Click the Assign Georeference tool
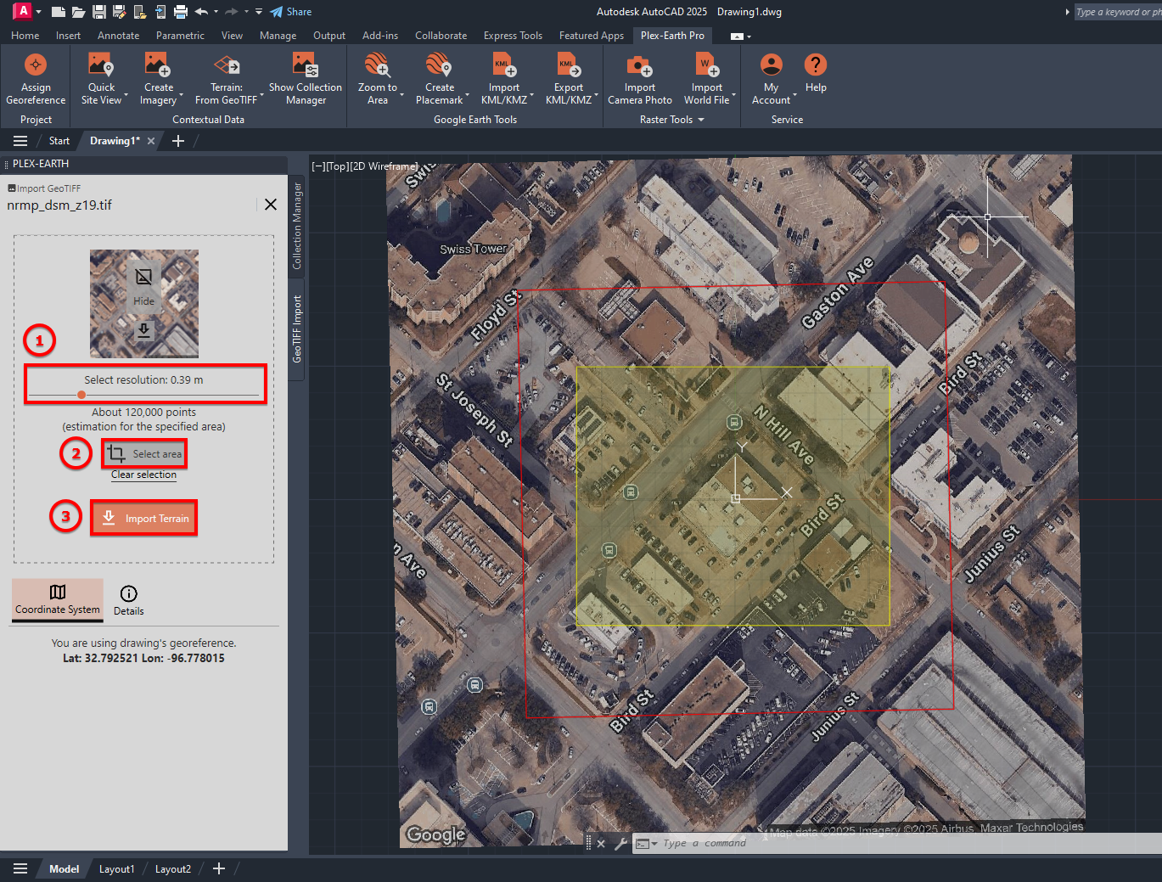Viewport: 1162px width, 882px height. [x=36, y=80]
